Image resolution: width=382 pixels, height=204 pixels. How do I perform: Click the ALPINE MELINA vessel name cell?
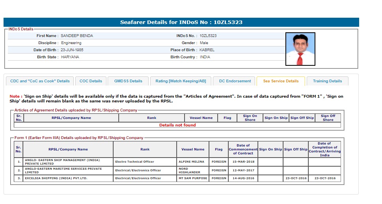[193, 162]
